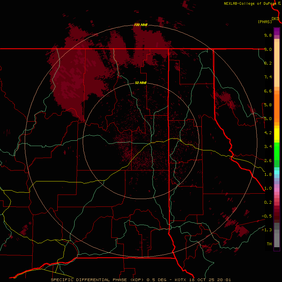Click the 5.8 legend value
The height and width of the screenshot is (282, 282).
268,105
